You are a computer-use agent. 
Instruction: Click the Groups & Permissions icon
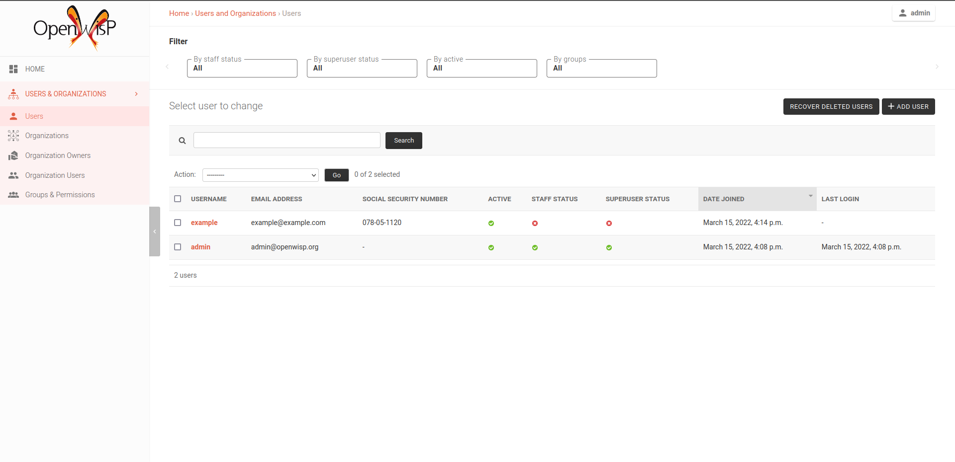[13, 195]
